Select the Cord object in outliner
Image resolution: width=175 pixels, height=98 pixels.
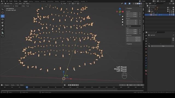point(153,13)
